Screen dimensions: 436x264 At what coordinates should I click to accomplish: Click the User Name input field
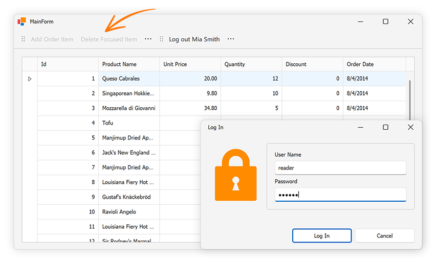(340, 167)
